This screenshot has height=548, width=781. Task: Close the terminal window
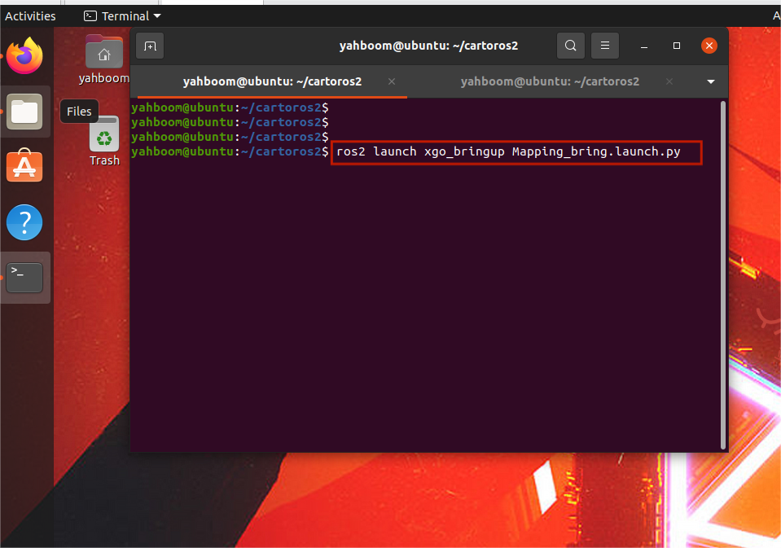709,46
